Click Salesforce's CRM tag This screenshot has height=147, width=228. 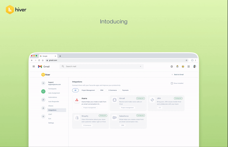pyautogui.click(x=123, y=125)
